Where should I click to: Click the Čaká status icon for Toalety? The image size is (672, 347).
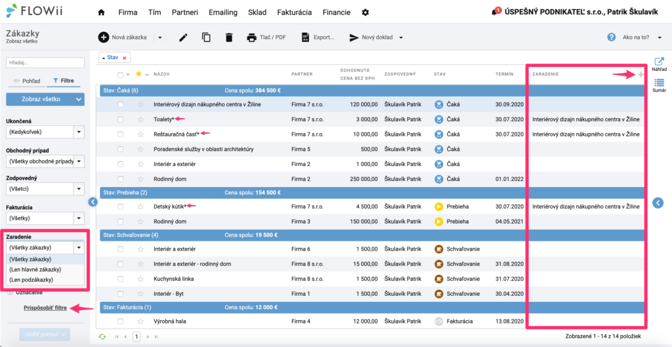438,119
